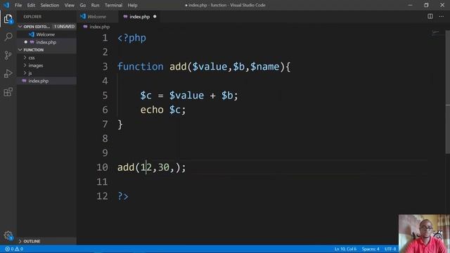Change indentation via Spaces: 4
This screenshot has width=450, height=253.
(371, 249)
